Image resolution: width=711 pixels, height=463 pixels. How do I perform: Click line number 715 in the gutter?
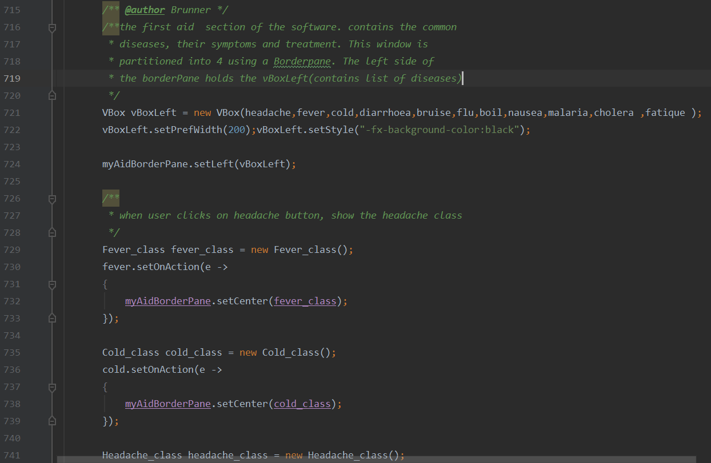coord(12,10)
